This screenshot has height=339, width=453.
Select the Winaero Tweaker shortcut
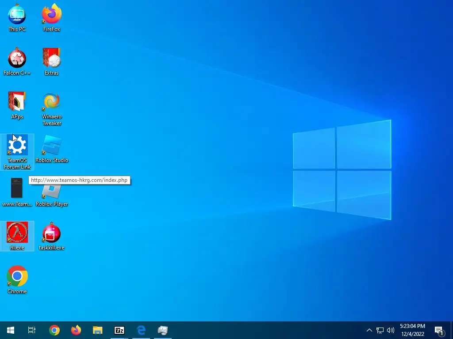coord(52,109)
